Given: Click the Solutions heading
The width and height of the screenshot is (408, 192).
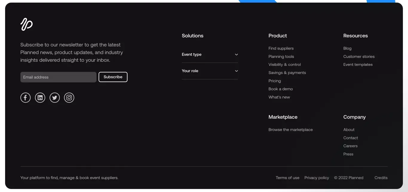Looking at the screenshot, I should click(192, 35).
